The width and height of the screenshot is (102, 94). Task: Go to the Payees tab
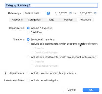68,20
